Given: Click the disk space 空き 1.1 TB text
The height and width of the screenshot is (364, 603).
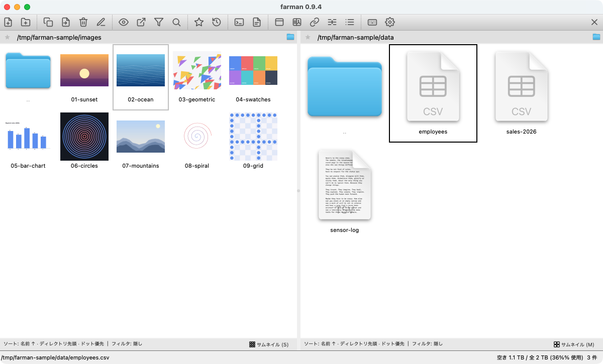Looking at the screenshot, I should (x=511, y=357).
